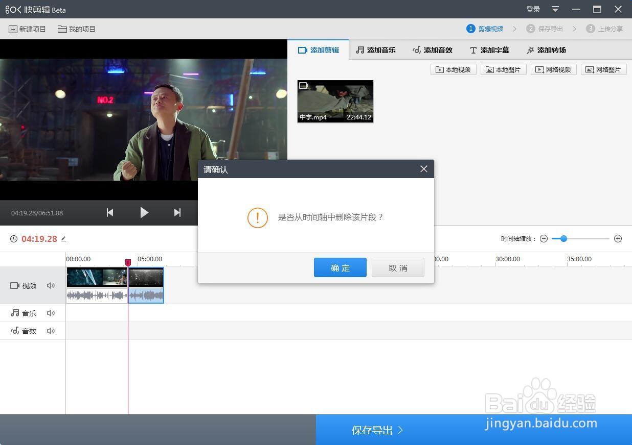Select the first video clip on timeline
The image size is (632, 445).
97,285
